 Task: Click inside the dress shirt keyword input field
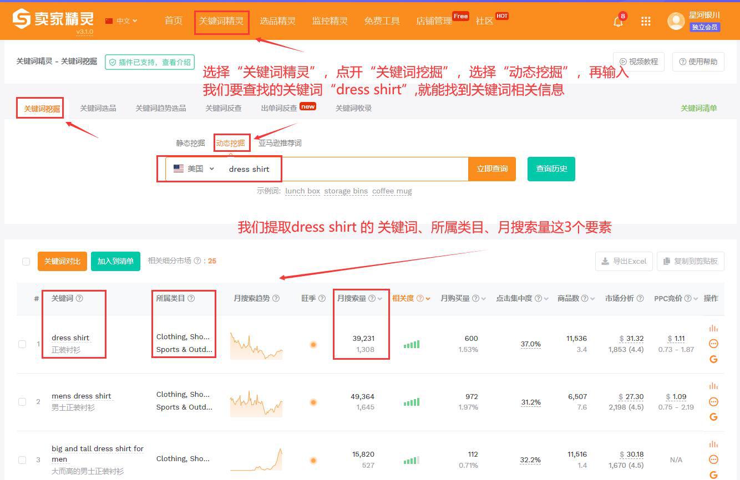coord(333,169)
